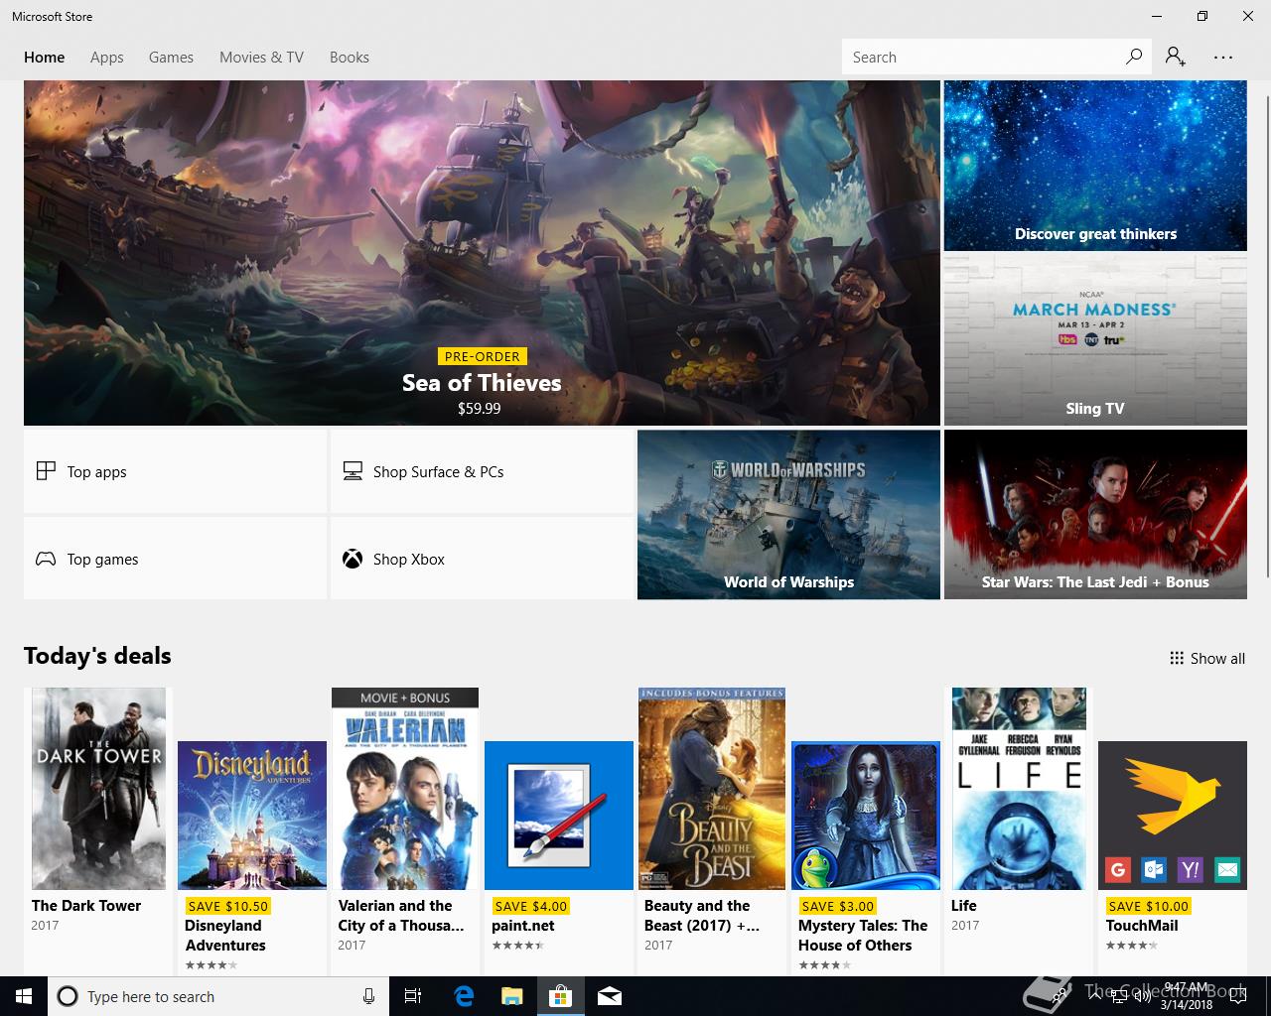This screenshot has width=1271, height=1016.
Task: Open File Explorer from the taskbar
Action: click(x=511, y=996)
